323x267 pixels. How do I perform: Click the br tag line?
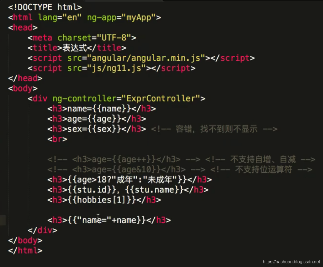57,139
